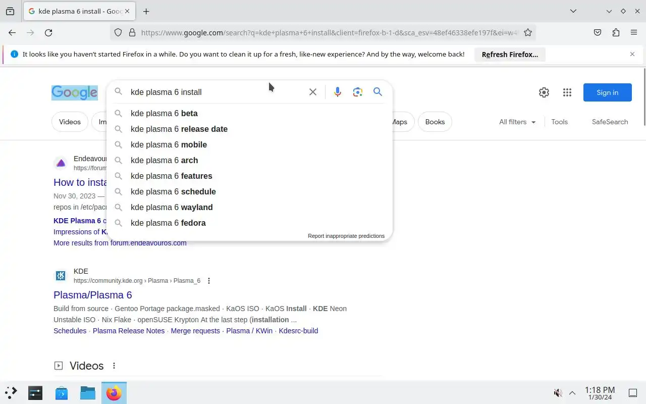Open the Merge requests sitelink
Viewport: 646px width, 404px height.
click(x=195, y=331)
